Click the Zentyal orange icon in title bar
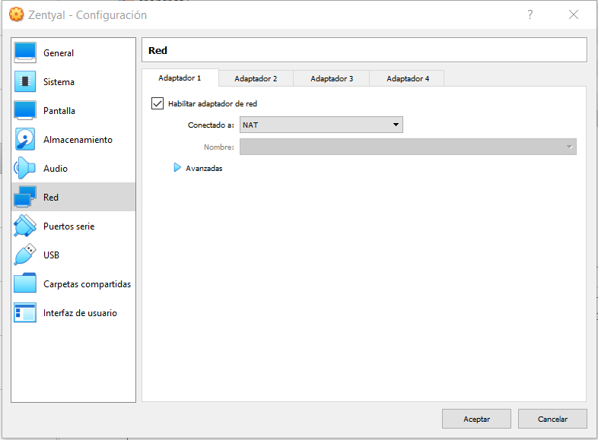 17,15
